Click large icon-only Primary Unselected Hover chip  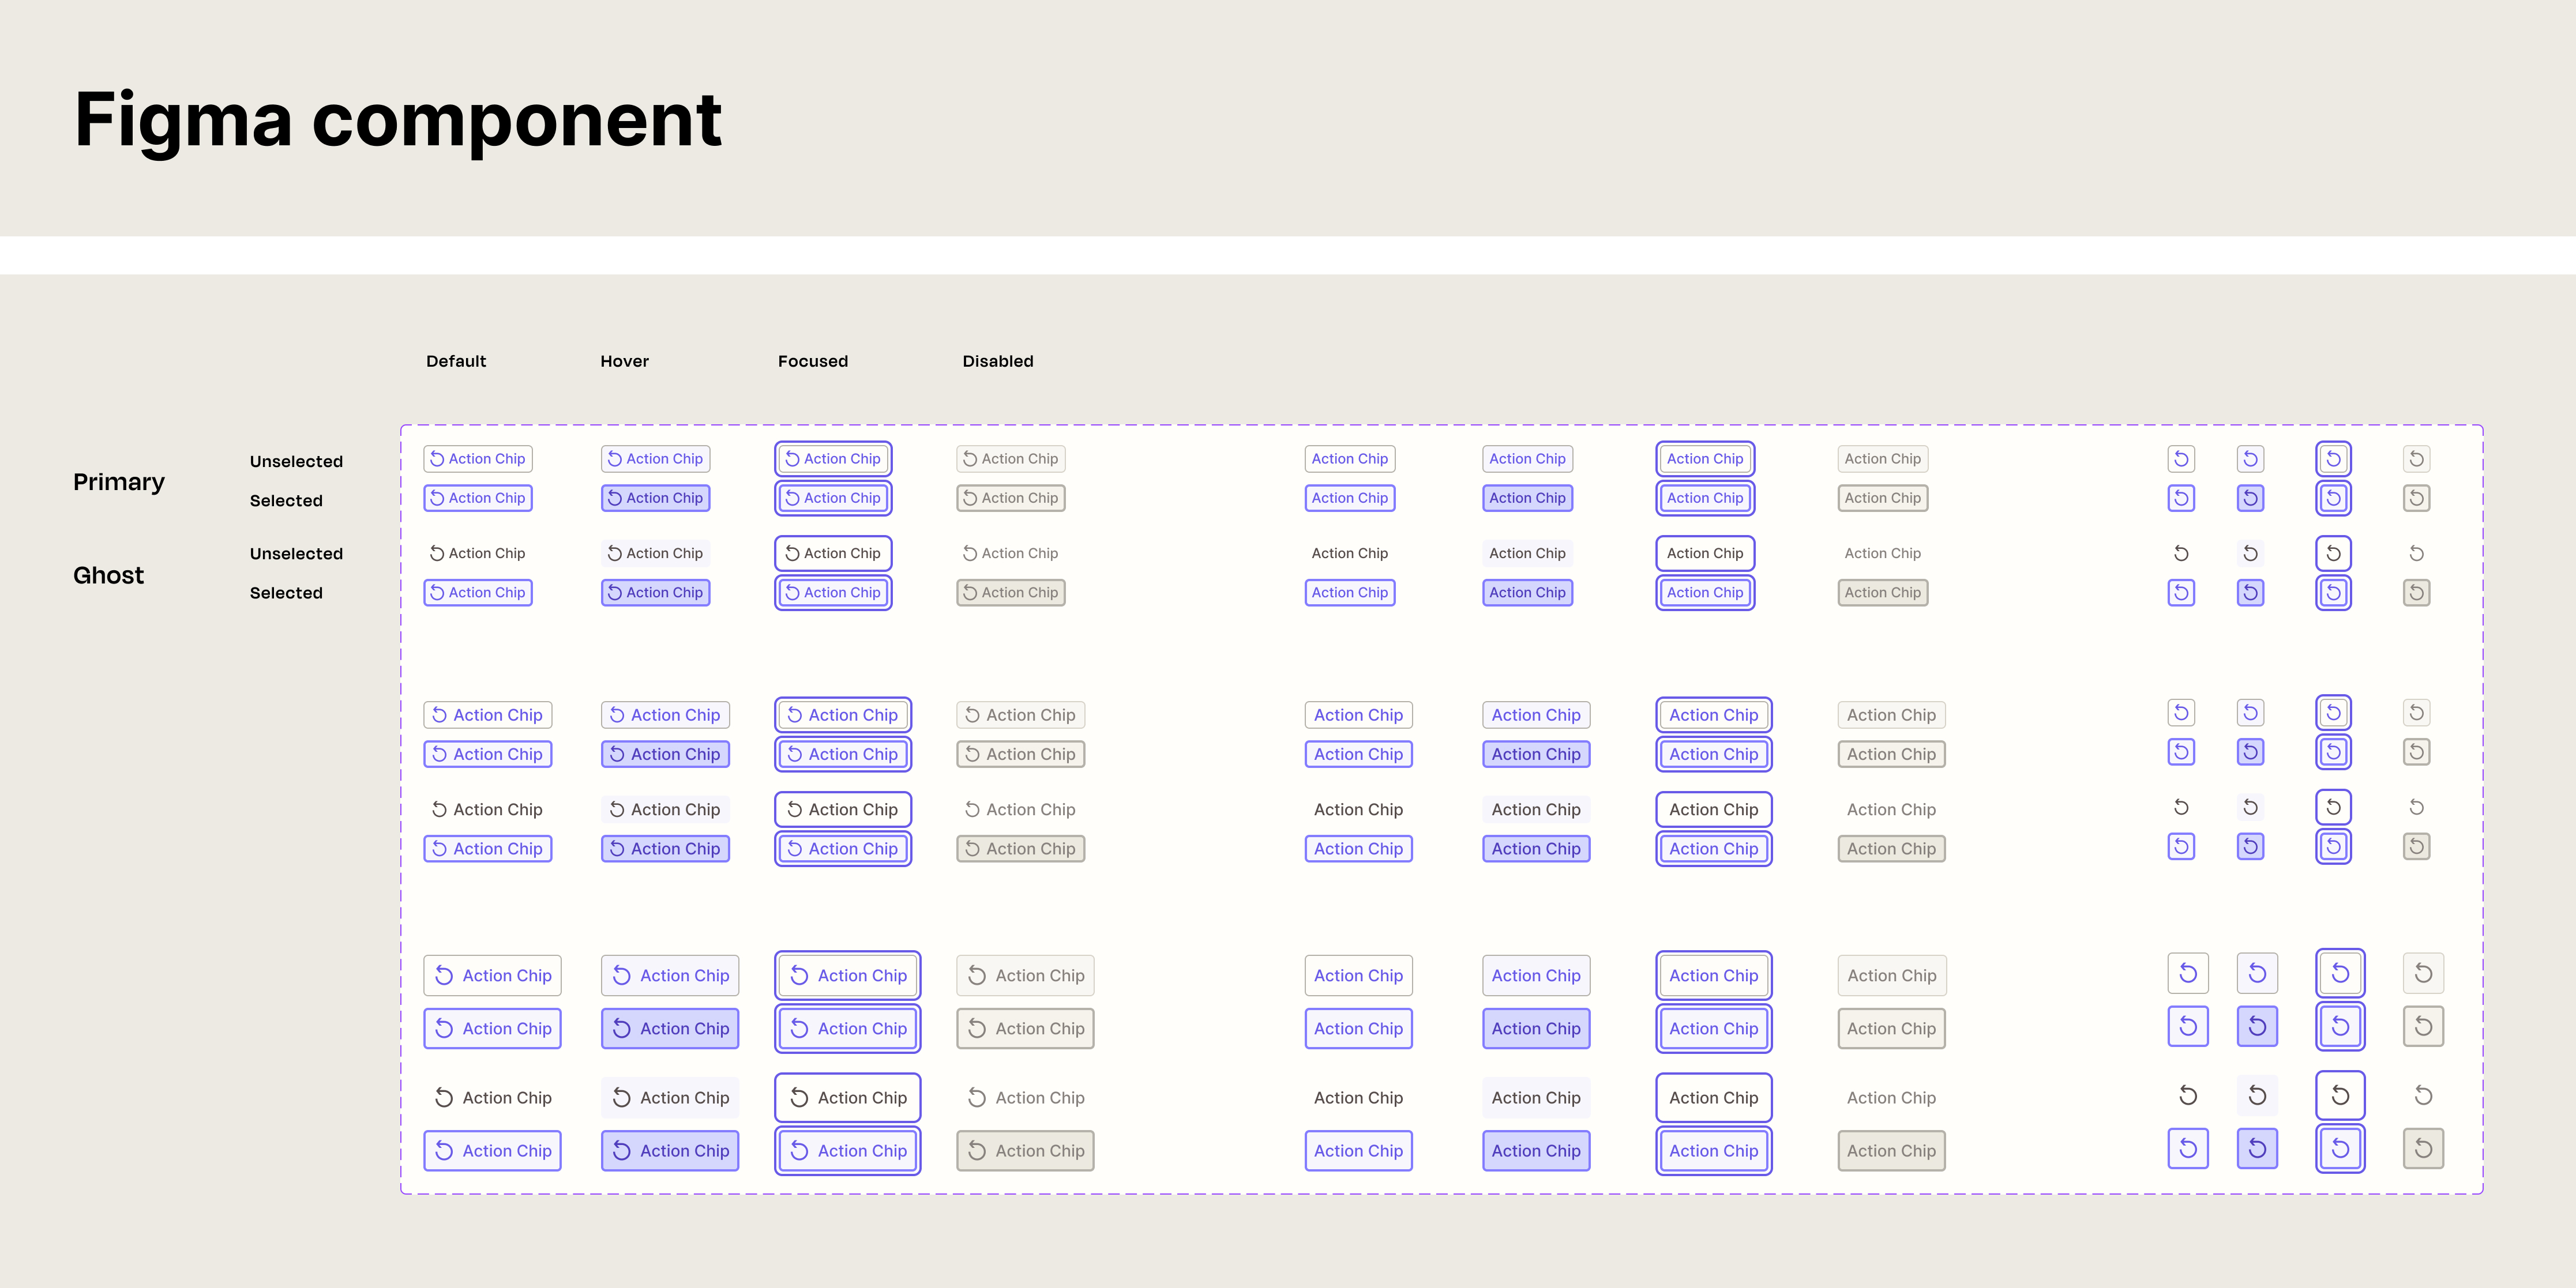(x=2257, y=973)
